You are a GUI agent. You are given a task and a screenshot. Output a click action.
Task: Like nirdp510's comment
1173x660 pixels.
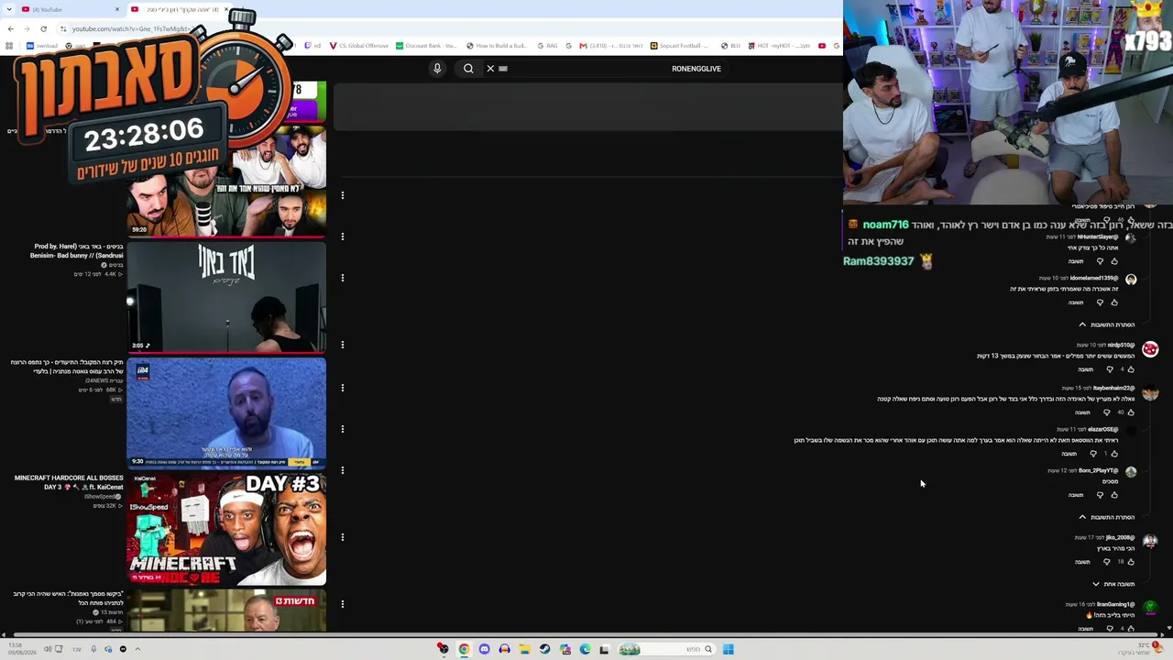pos(1131,369)
